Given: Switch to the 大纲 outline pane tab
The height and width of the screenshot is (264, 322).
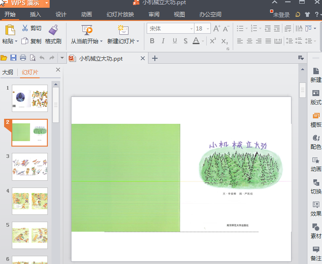Looking at the screenshot, I should pos(8,72).
